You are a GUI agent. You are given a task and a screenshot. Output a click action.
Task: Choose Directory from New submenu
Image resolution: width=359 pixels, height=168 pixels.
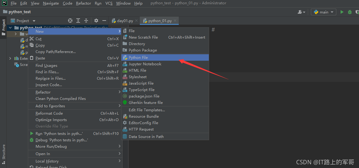165,44
